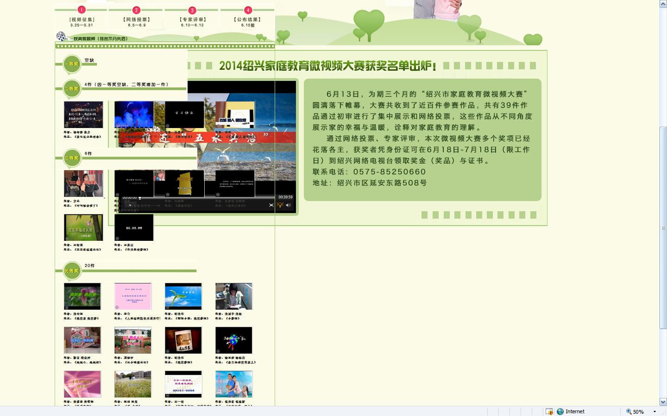This screenshot has height=416, width=667.
Task: Click the 00:39:59 video duration label
Action: click(x=285, y=197)
